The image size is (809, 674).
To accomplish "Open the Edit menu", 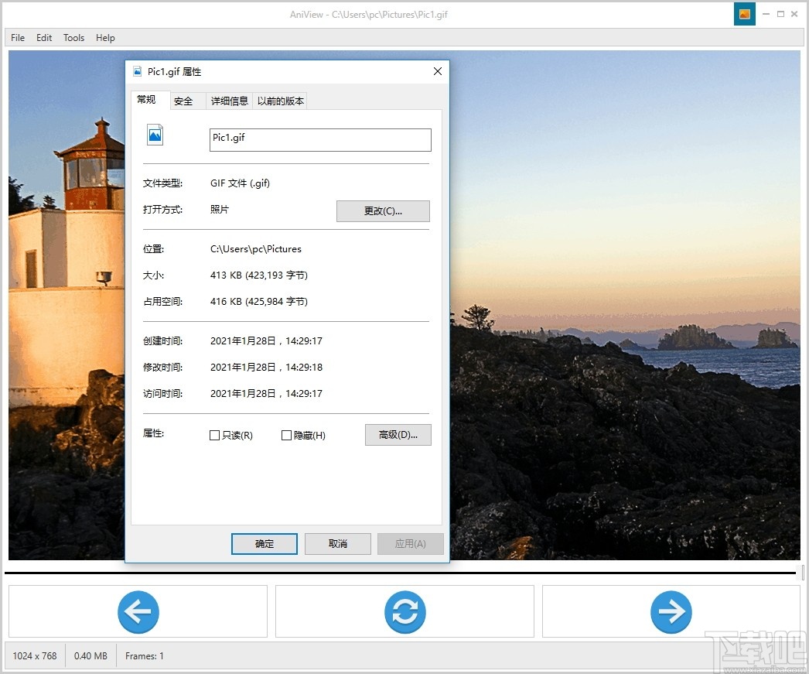I will (x=44, y=38).
